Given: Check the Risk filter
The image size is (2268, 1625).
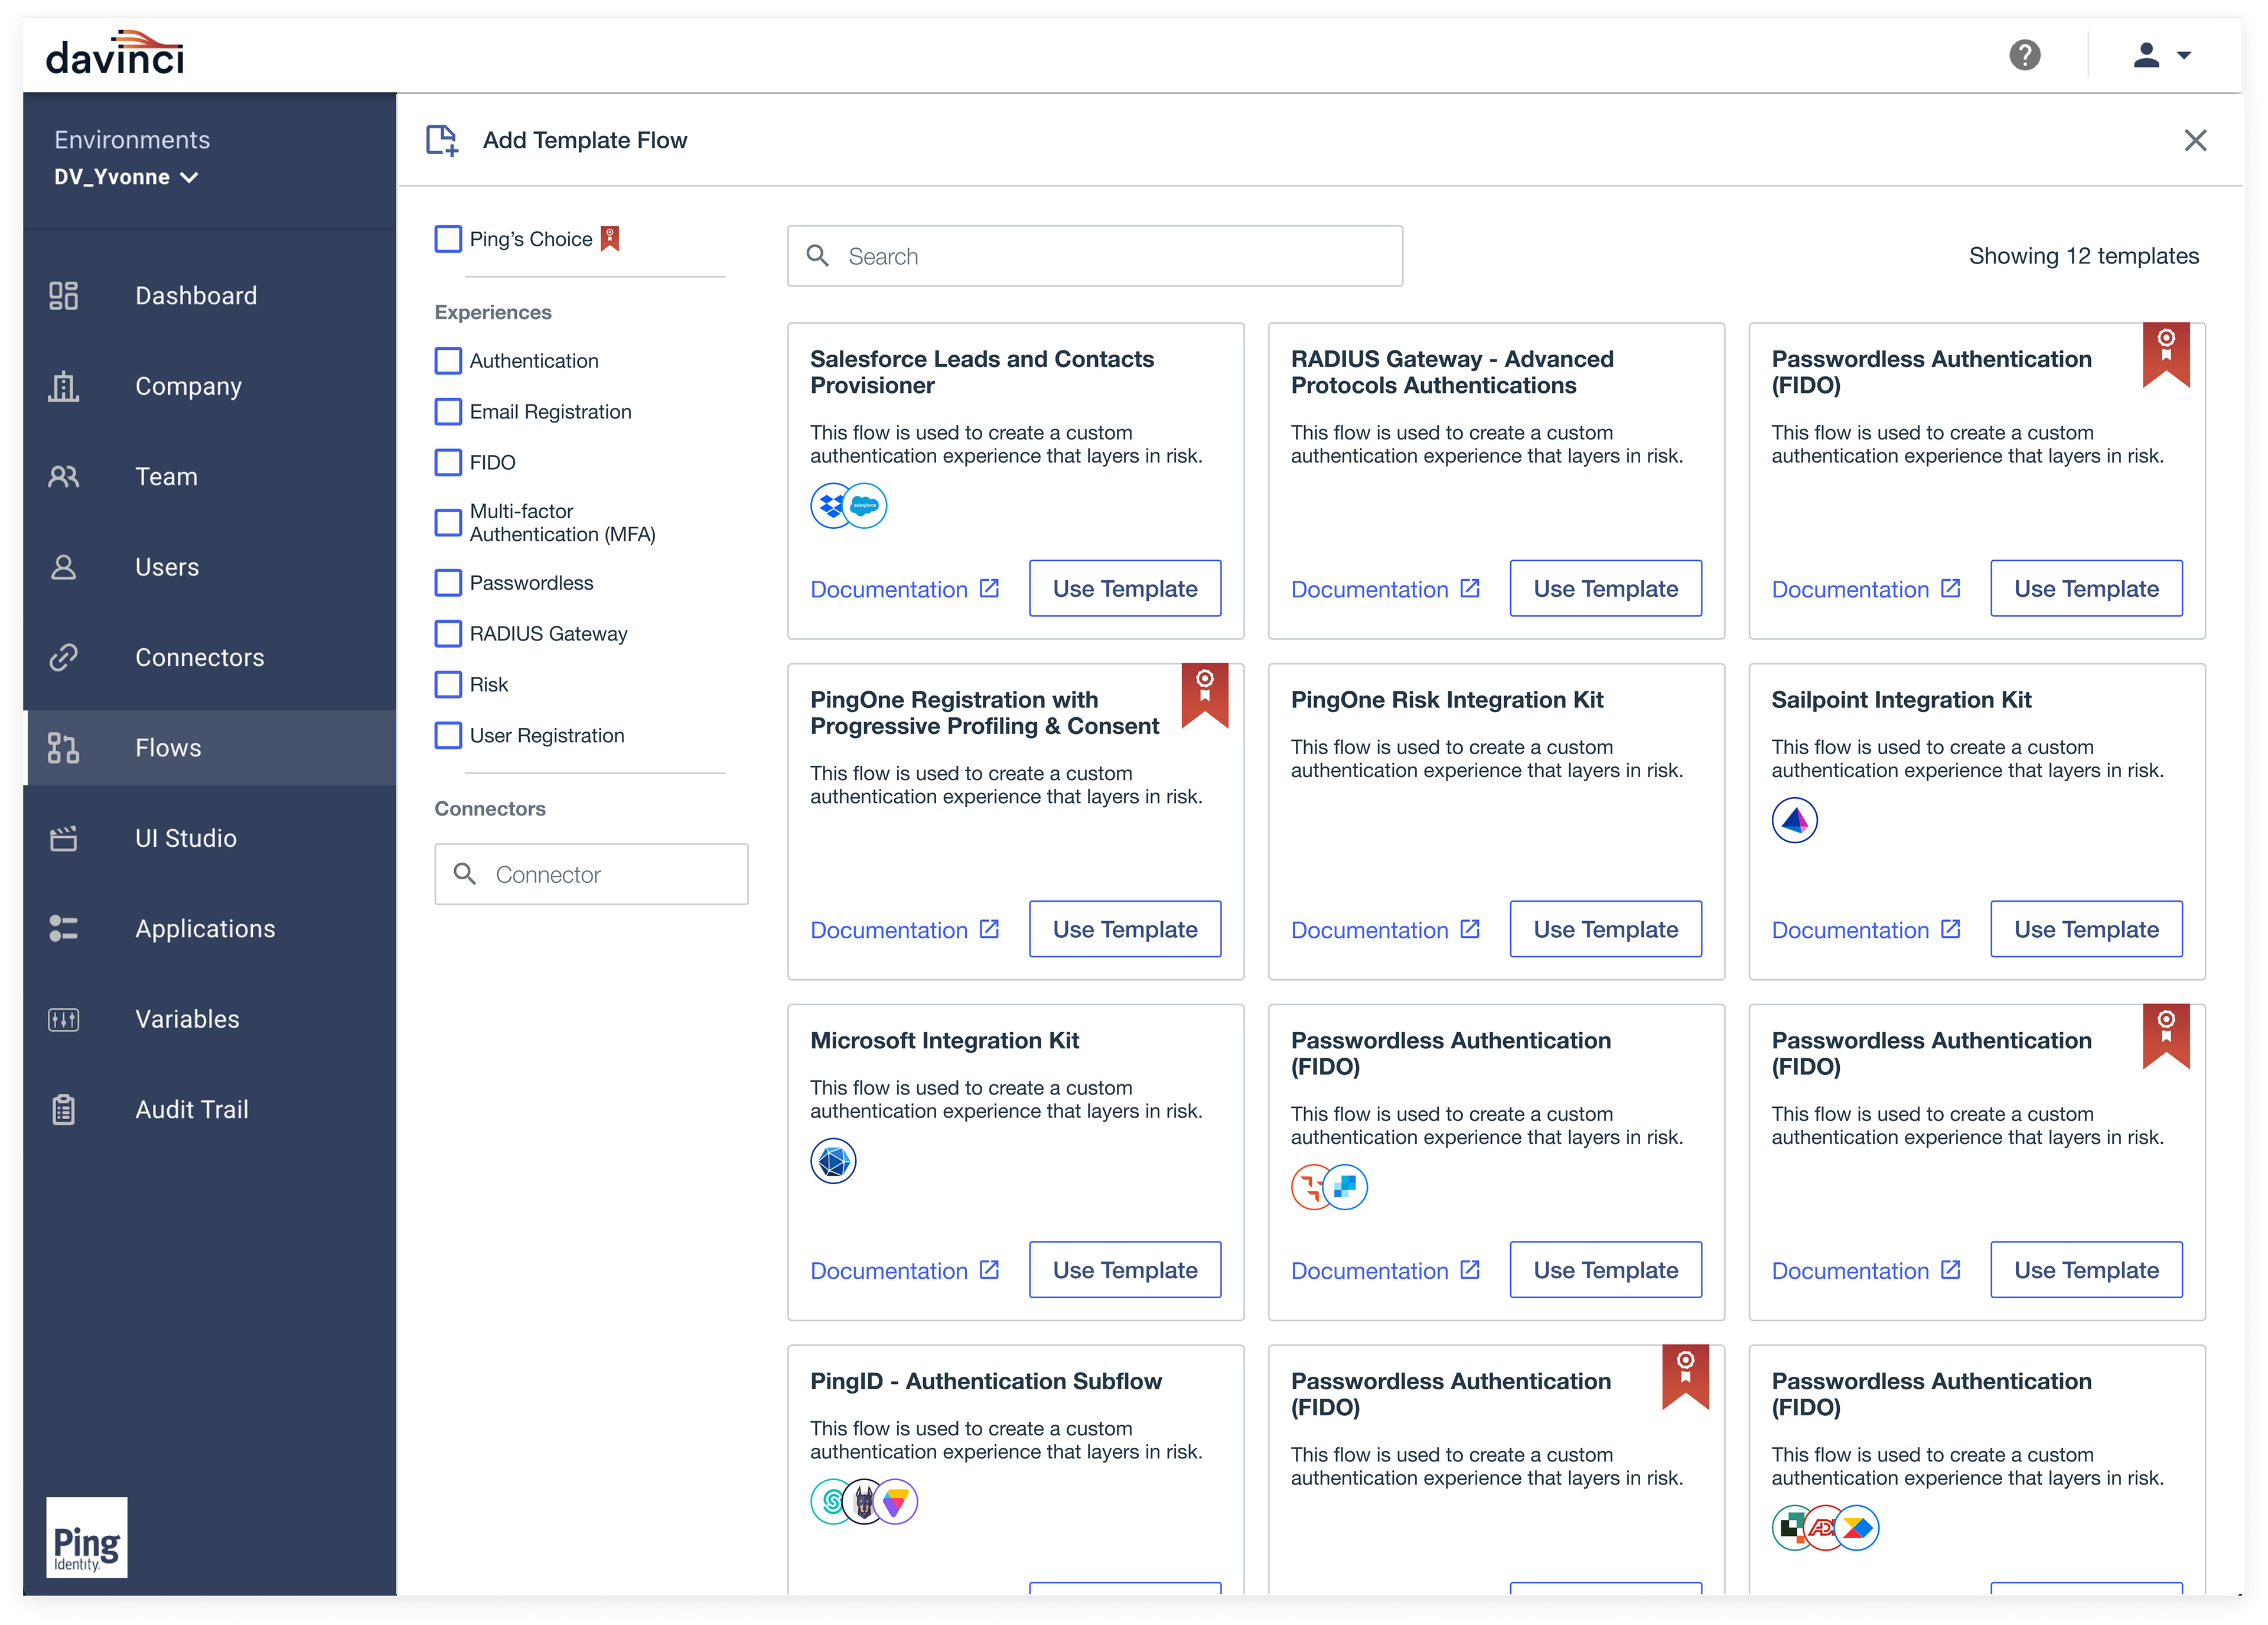Looking at the screenshot, I should tap(448, 685).
